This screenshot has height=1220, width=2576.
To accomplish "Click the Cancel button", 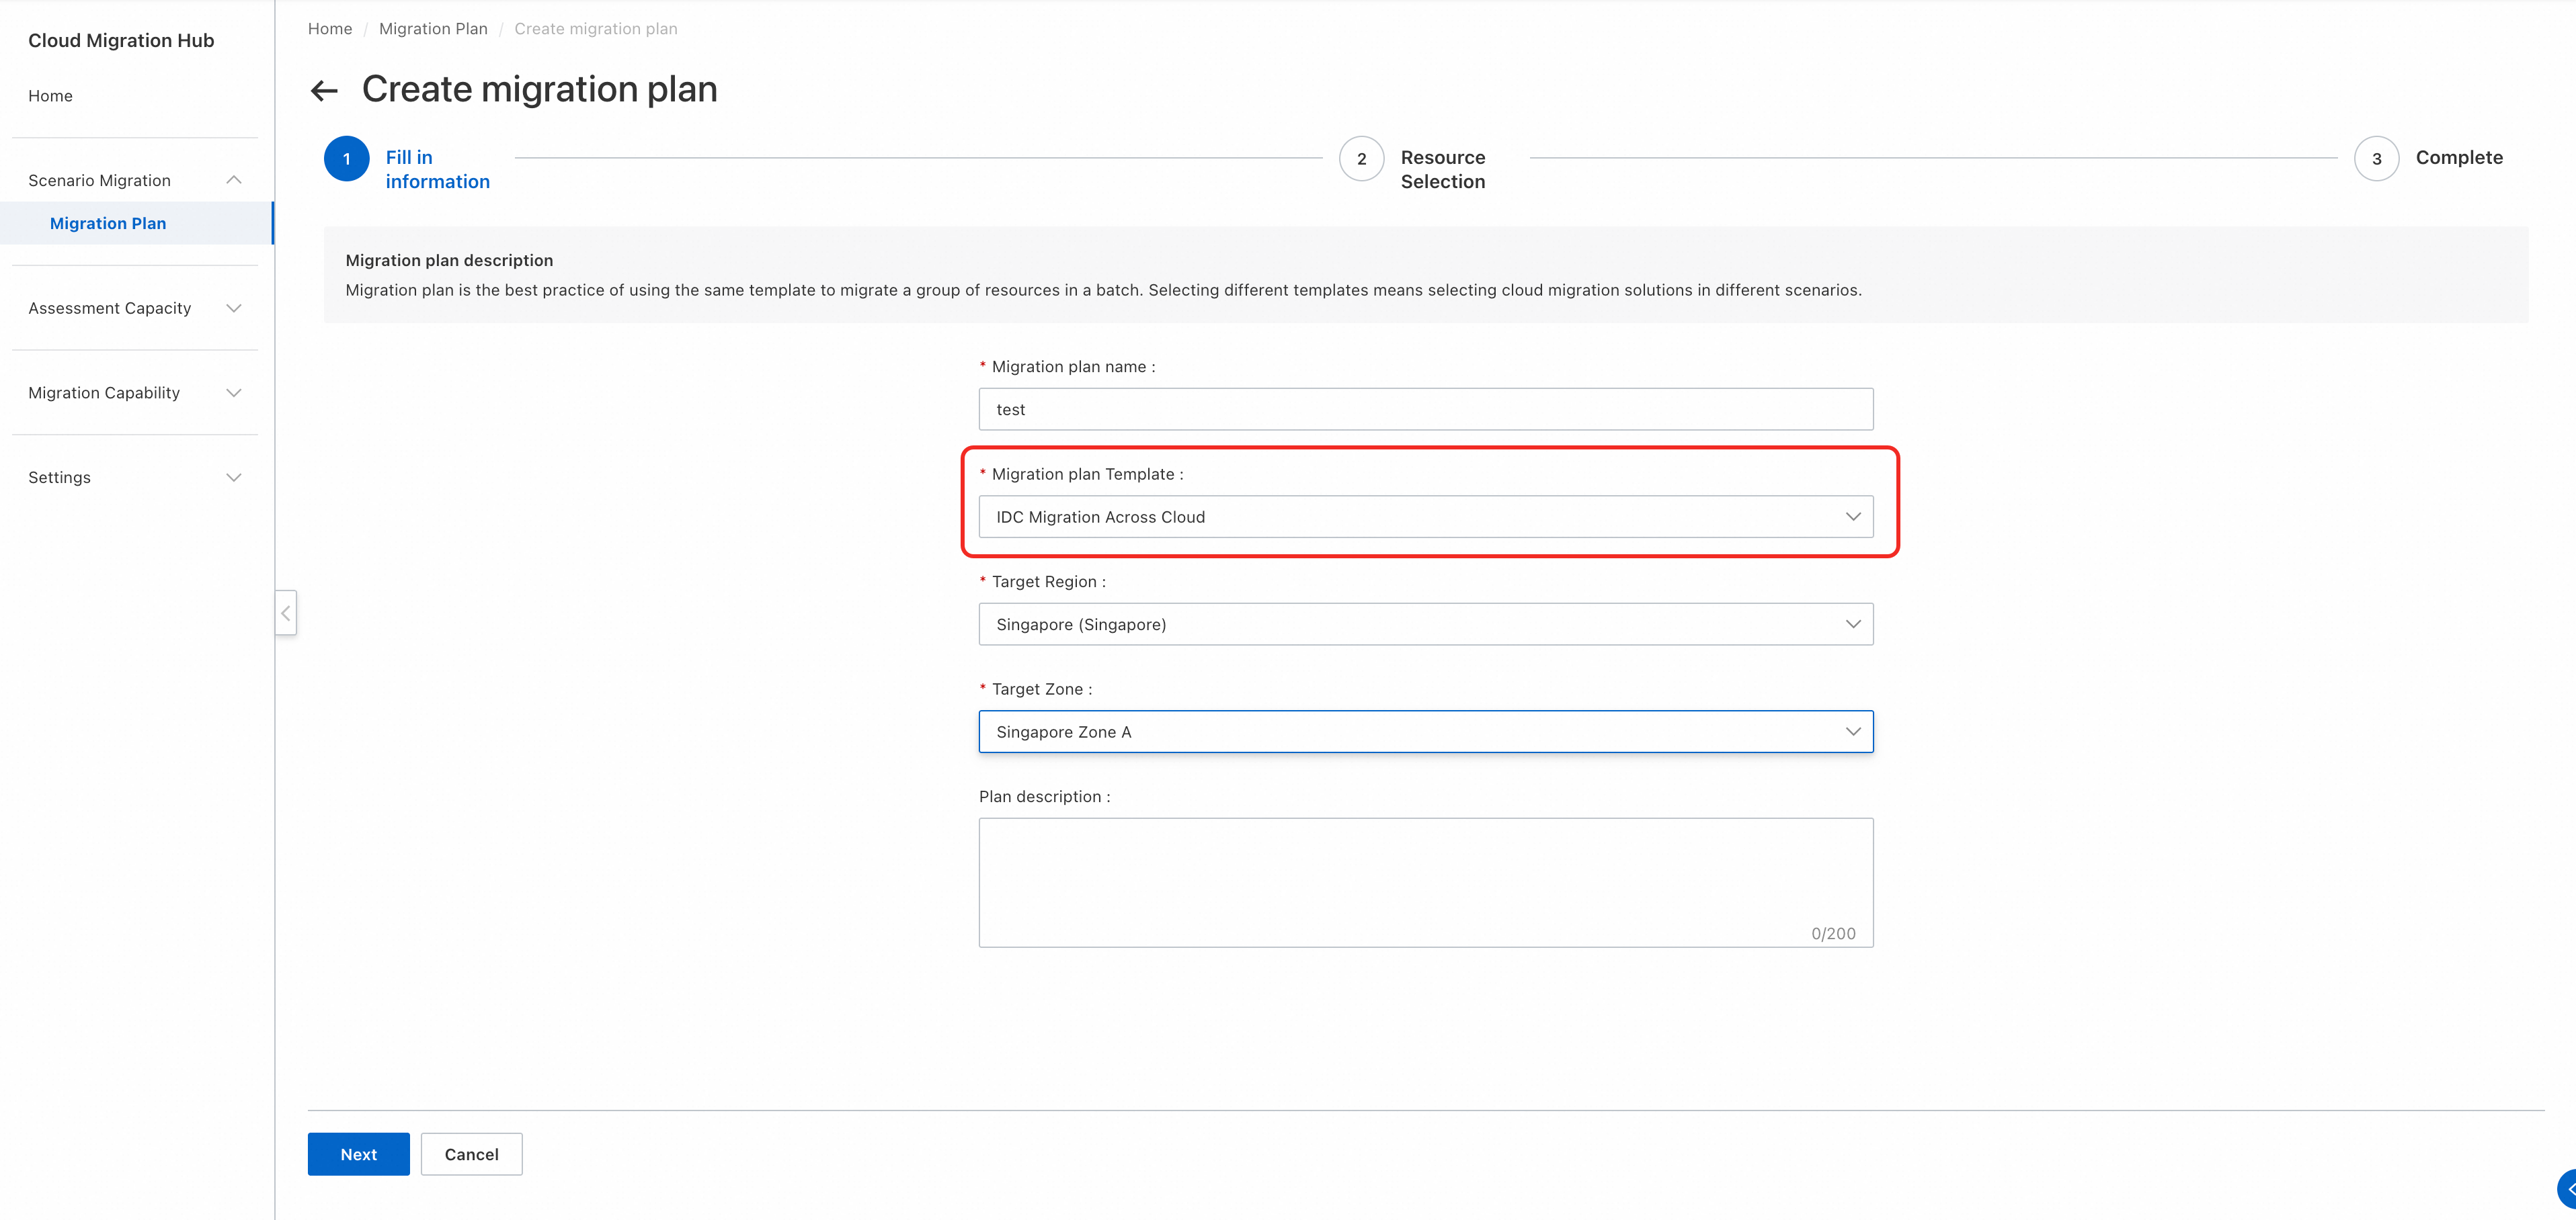I will pyautogui.click(x=471, y=1154).
